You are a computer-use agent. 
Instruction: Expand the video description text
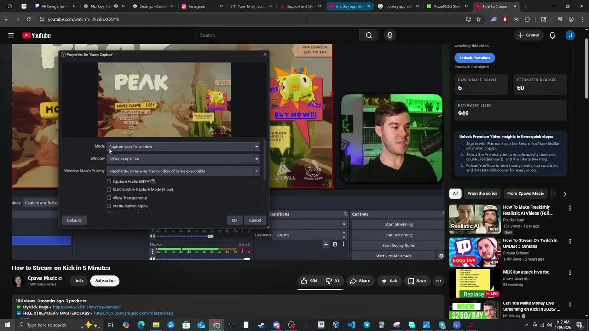click(25, 319)
